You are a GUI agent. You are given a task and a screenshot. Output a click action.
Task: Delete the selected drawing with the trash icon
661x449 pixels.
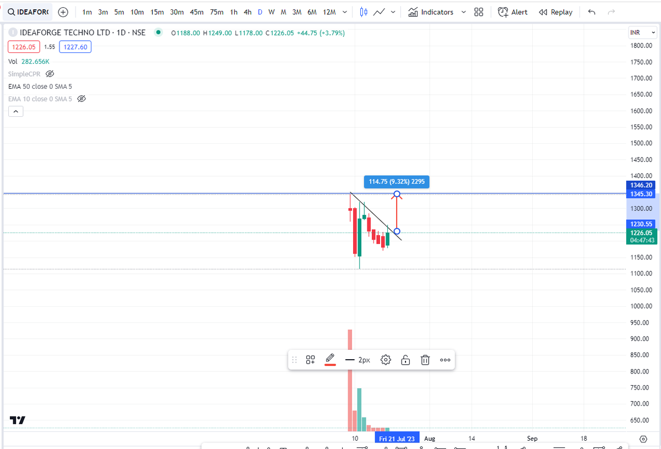(x=425, y=360)
